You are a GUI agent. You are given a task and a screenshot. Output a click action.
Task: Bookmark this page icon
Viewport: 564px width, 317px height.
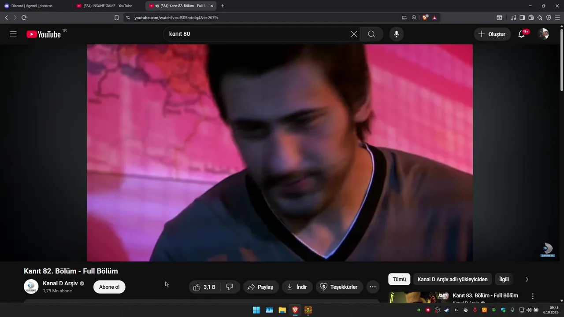[x=117, y=18]
